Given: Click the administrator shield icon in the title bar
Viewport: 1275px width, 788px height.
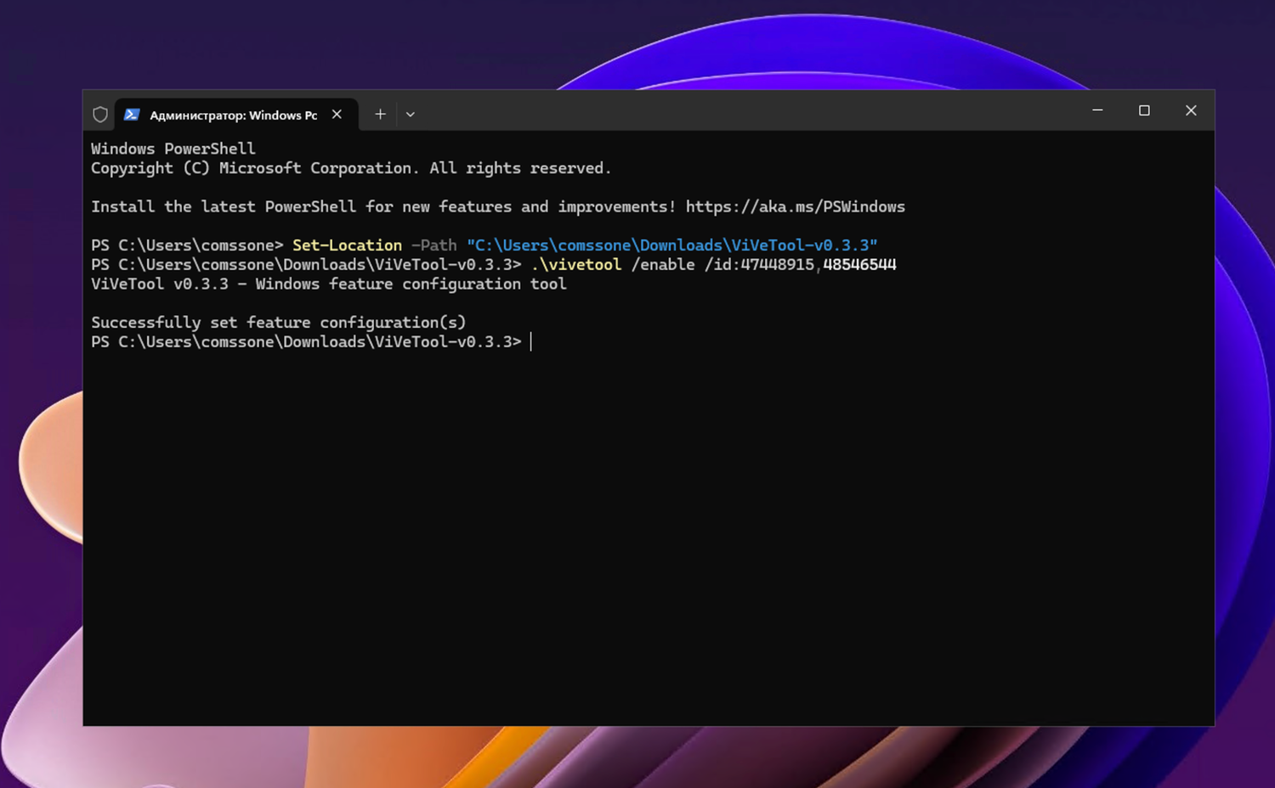Looking at the screenshot, I should [x=100, y=115].
